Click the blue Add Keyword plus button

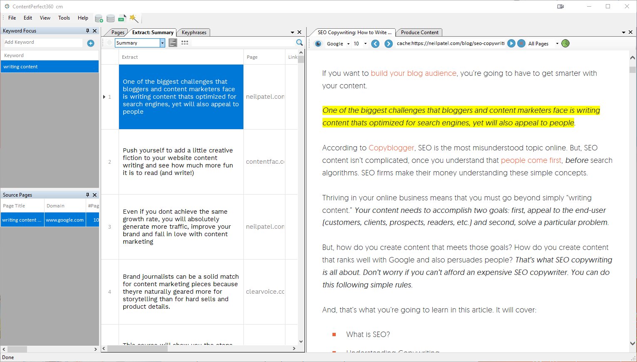click(90, 42)
